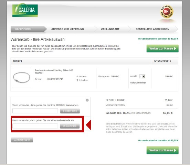Image resolution: width=190 pixels, height=165 pixels.
Task: Click the Weitershoppen button
Action: 22,140
